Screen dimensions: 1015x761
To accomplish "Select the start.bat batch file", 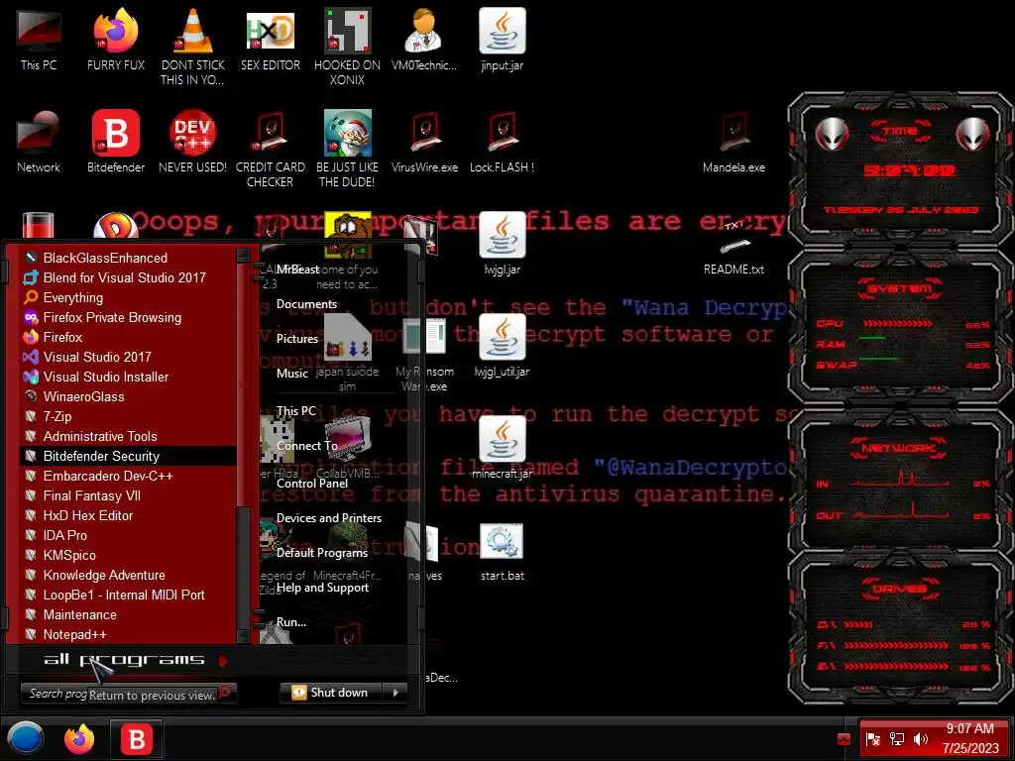I will (x=503, y=551).
